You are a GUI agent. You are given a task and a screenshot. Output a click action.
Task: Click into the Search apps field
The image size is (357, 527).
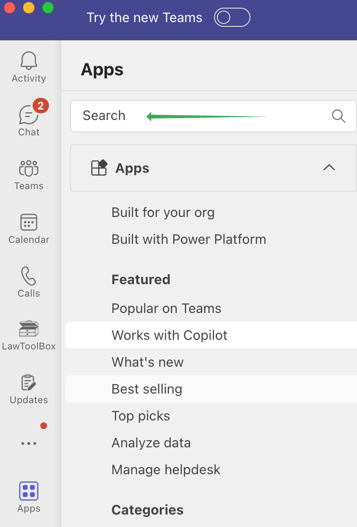click(x=213, y=116)
